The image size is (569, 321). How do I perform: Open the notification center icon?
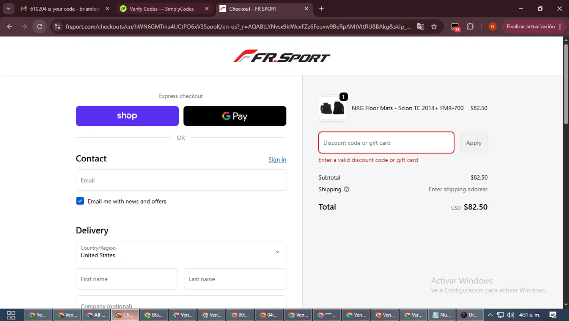[553, 315]
